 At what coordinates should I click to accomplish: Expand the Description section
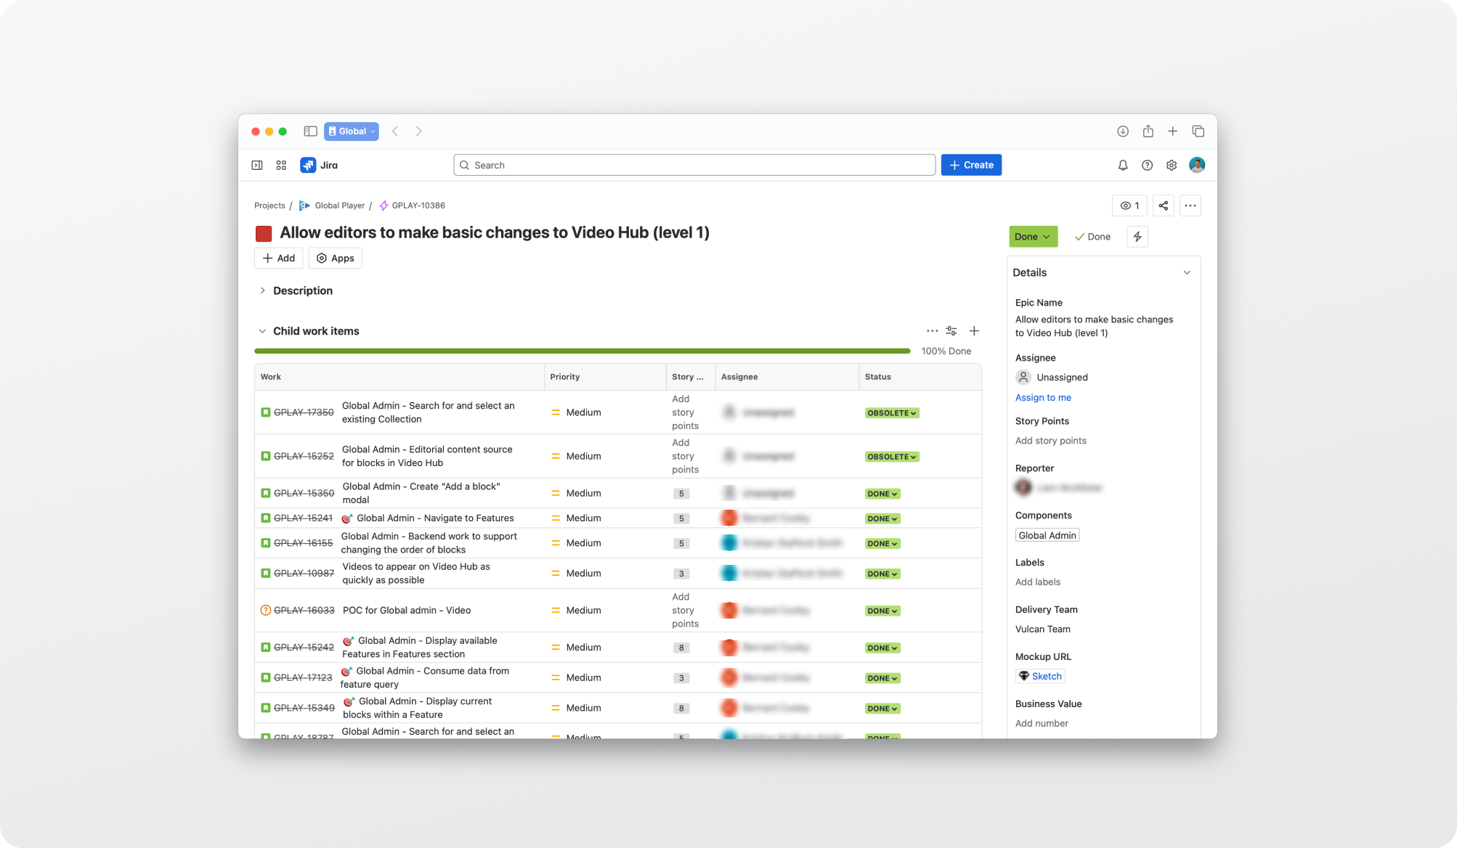click(262, 290)
